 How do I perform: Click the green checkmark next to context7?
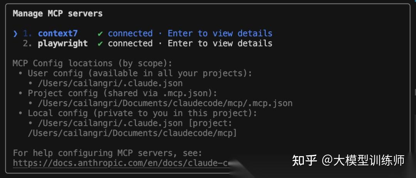[x=100, y=33]
